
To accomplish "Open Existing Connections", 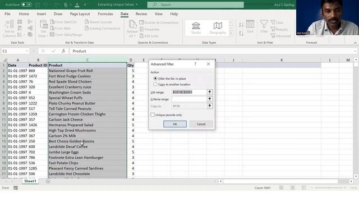I will (x=102, y=29).
